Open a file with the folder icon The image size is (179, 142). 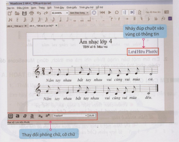17,13
